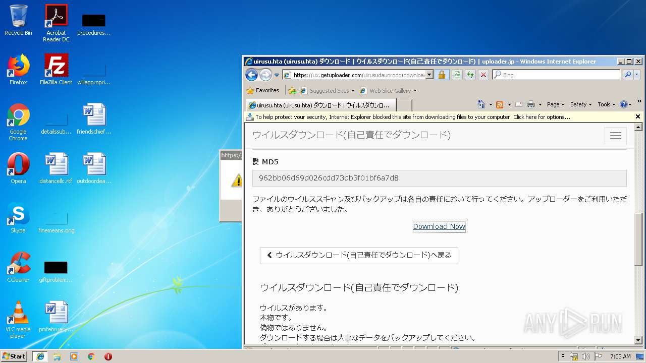The height and width of the screenshot is (363, 646).
Task: Toggle the Compatibility View icon
Action: click(x=457, y=75)
